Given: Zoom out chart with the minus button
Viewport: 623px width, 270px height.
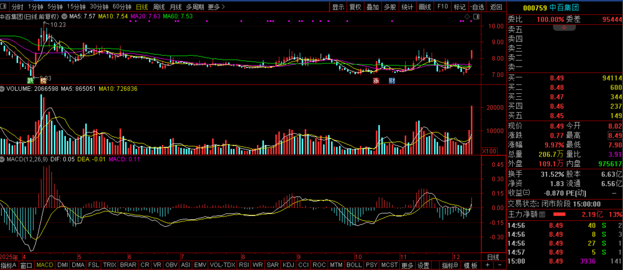Looking at the screenshot, I should point(500,265).
